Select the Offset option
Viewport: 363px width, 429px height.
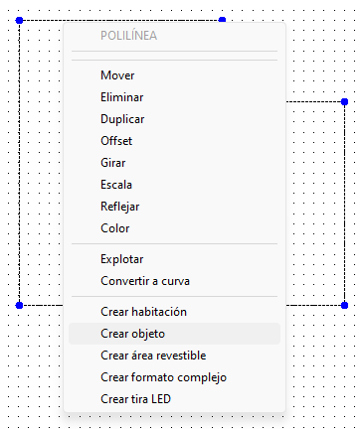[x=174, y=141]
